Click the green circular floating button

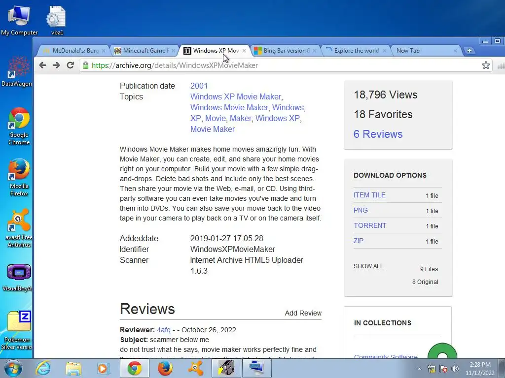click(442, 351)
